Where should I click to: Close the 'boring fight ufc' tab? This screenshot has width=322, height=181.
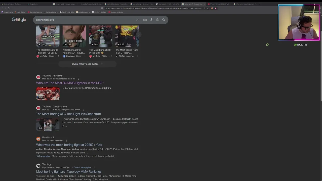click(205, 4)
